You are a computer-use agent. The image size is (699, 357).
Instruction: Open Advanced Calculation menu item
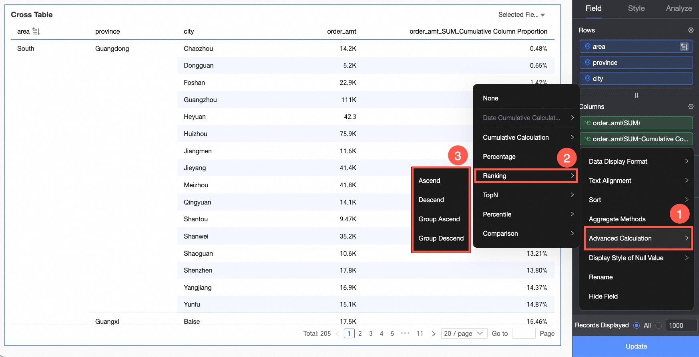point(638,238)
